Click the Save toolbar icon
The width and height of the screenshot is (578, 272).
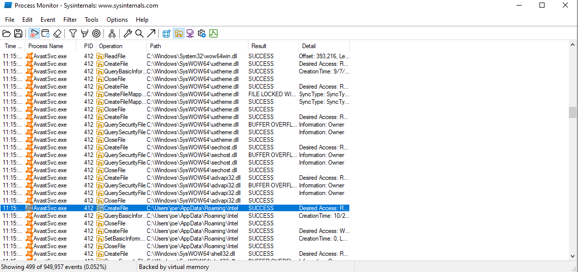point(18,33)
